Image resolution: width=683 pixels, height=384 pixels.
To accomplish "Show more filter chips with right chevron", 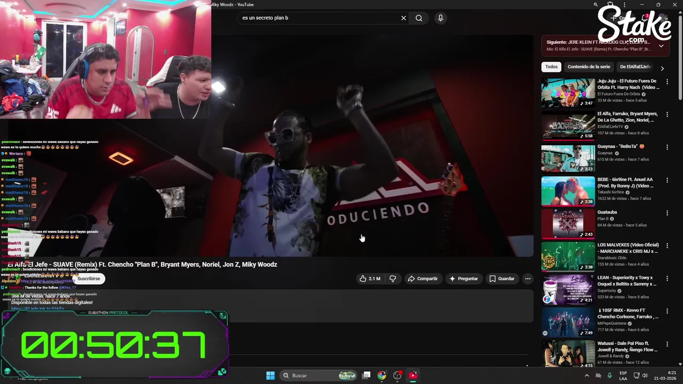I will (x=662, y=68).
